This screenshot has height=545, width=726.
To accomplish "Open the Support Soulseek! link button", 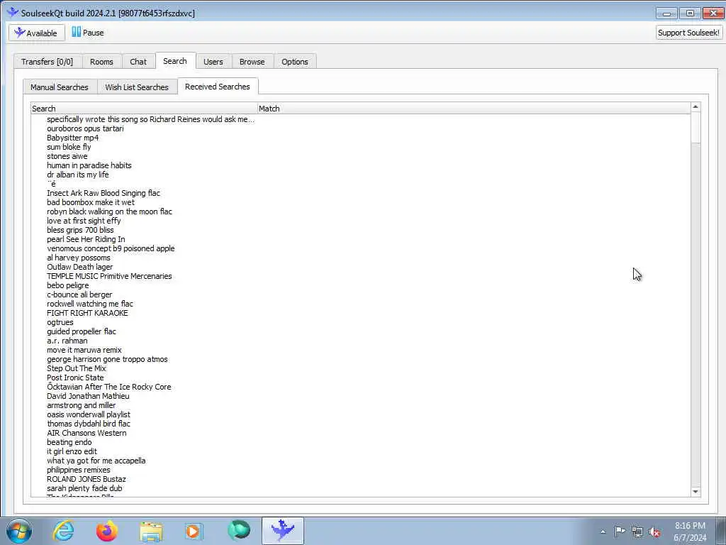I will [x=688, y=33].
